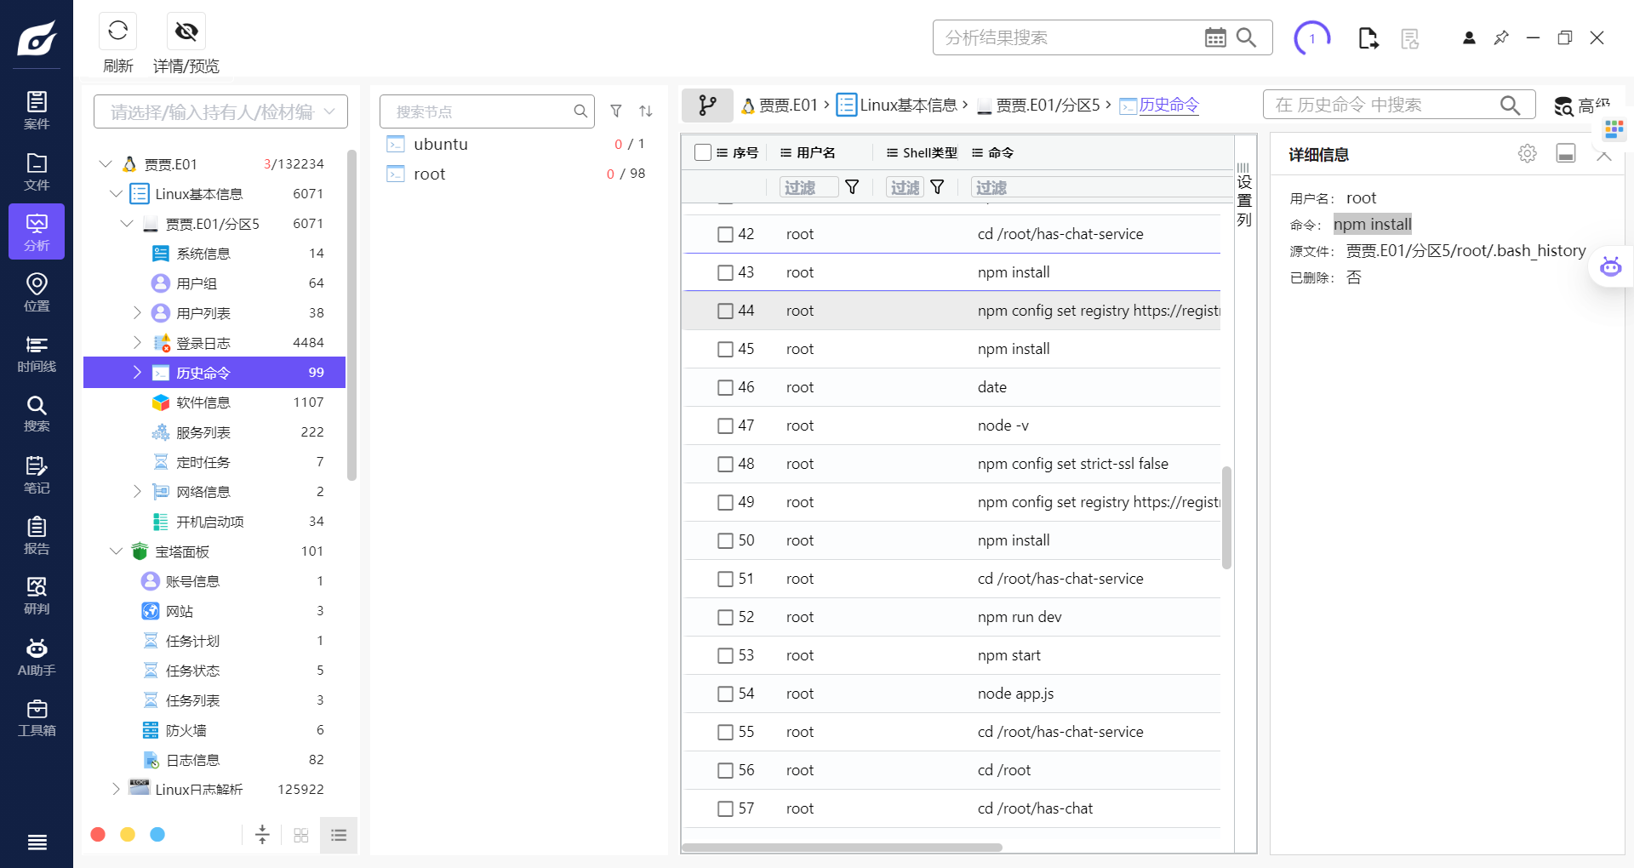Image resolution: width=1634 pixels, height=868 pixels.
Task: Switch to the Analysis (分析) sidebar section
Action: [x=37, y=232]
